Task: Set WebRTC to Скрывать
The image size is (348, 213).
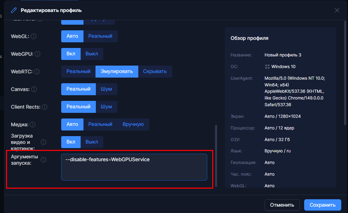Action: point(155,72)
